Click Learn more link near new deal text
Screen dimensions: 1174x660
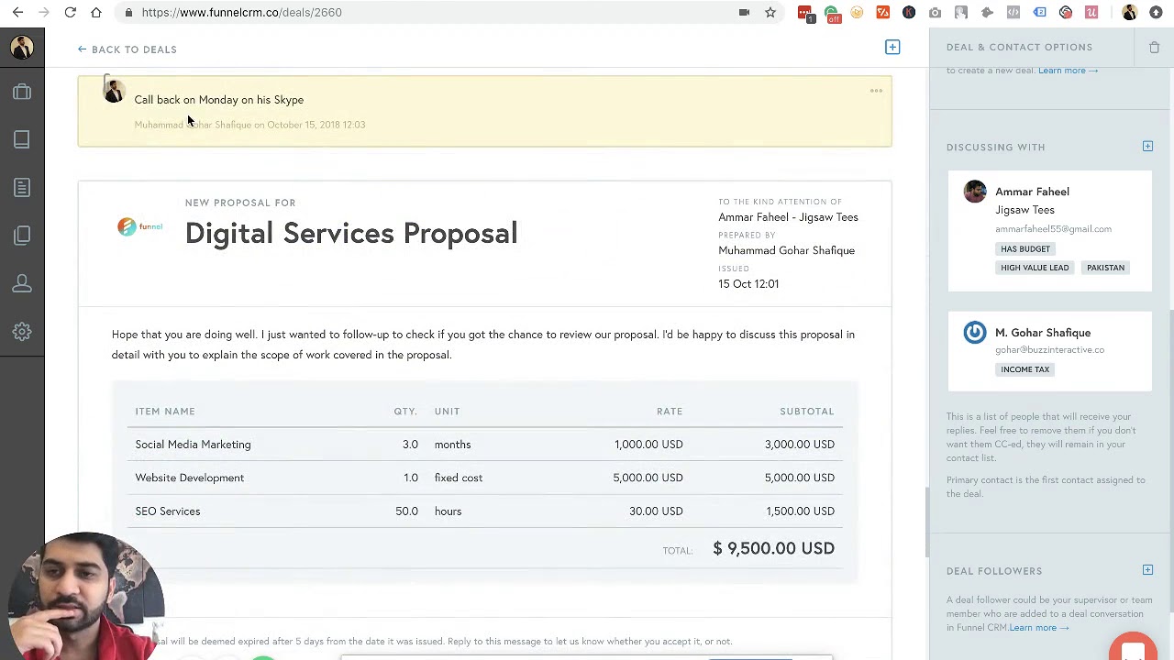(1068, 71)
